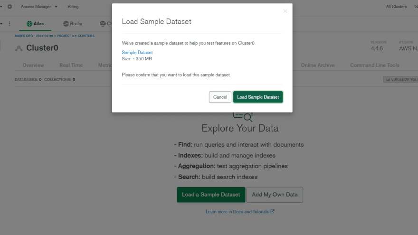Screen dimensions: 418x235
Task: Click the 'Indexes: build and manage indexes' line
Action: point(225,155)
